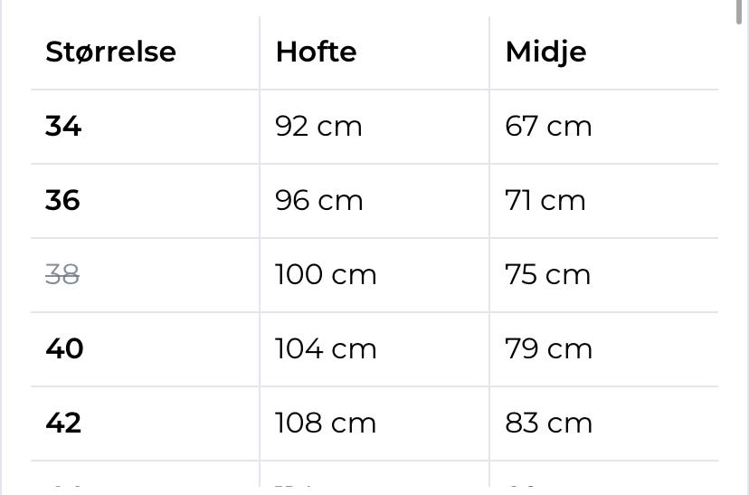Click the 83 cm waist value
Image resolution: width=749 pixels, height=495 pixels.
point(549,424)
